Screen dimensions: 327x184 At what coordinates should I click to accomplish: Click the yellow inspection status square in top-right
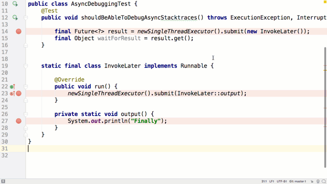(x=325, y=2)
